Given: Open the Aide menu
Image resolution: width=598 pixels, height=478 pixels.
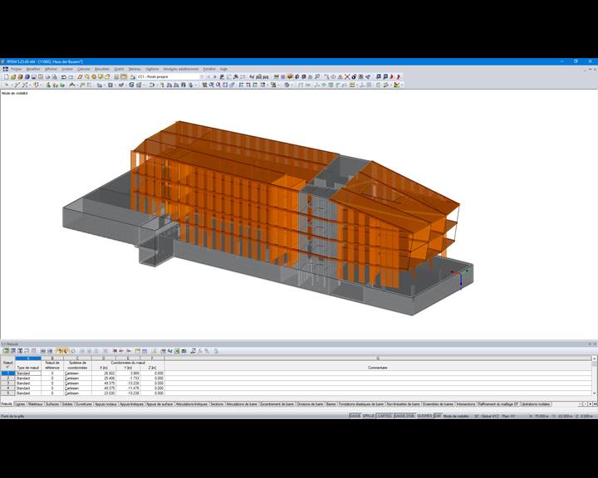Looking at the screenshot, I should pos(223,69).
